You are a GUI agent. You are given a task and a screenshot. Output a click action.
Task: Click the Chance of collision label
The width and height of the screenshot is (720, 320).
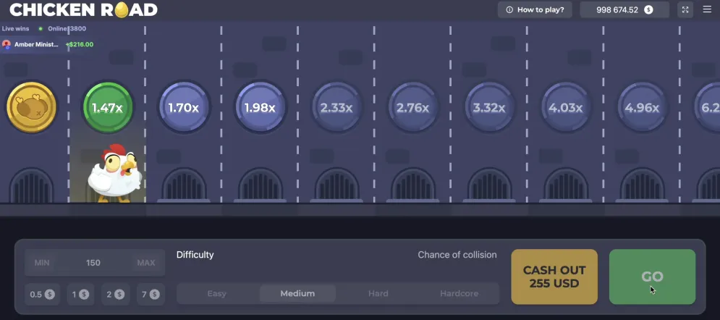(x=457, y=255)
